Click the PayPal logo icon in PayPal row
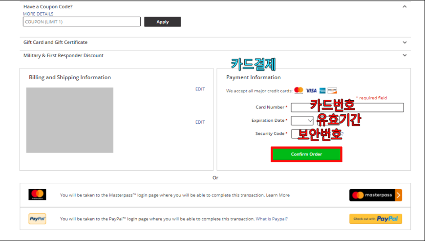Screen dimensions: 425x241 coord(38,219)
